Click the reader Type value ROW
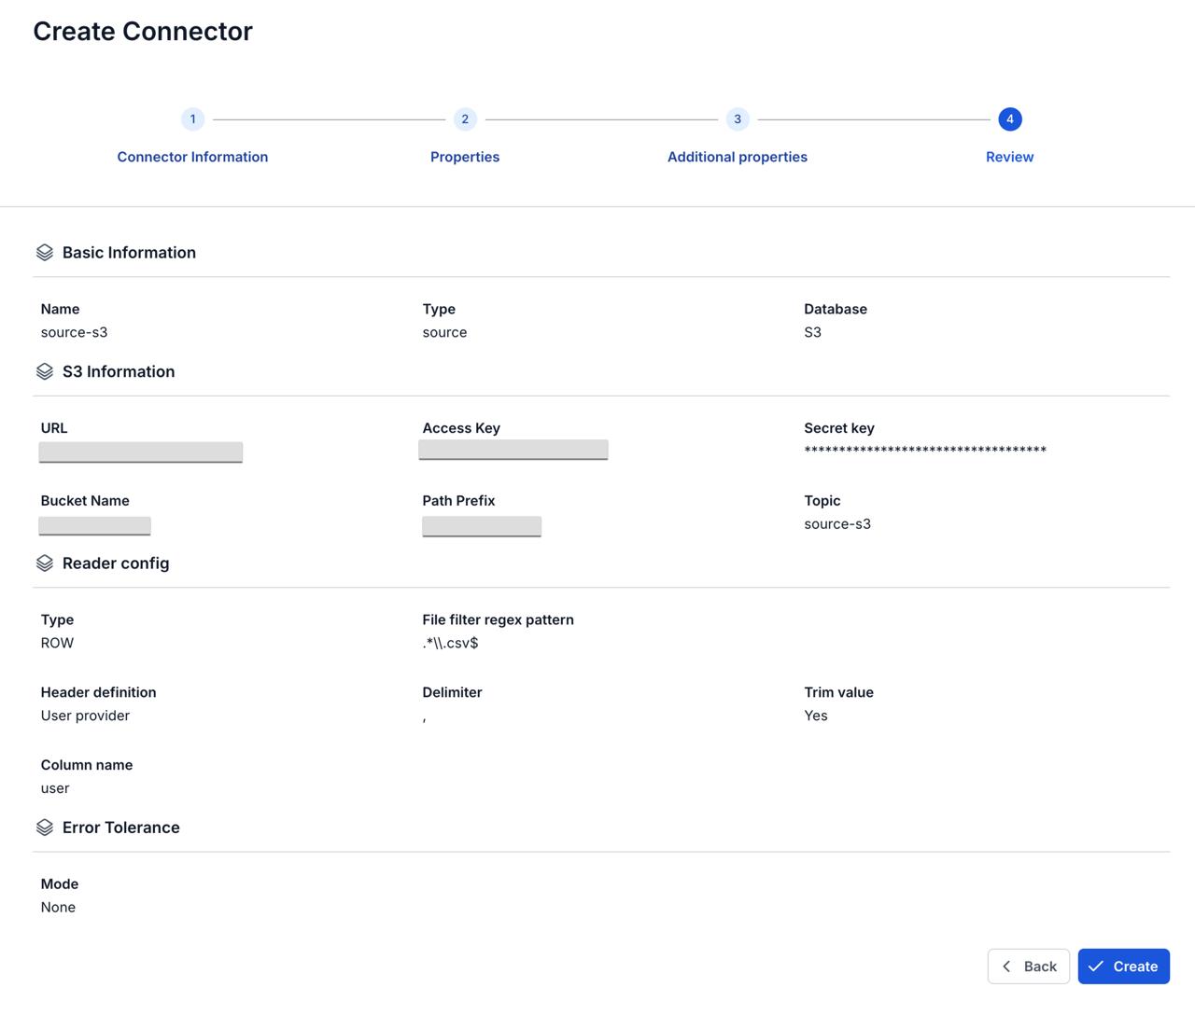Screen dimensions: 1195x1015 pos(57,643)
